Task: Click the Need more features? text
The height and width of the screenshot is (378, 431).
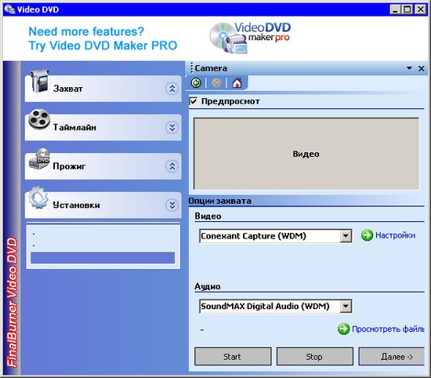Action: coord(86,31)
